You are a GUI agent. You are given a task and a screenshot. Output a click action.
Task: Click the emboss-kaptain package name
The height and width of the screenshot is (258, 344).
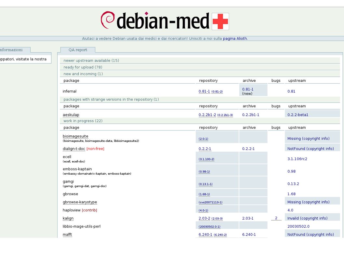(77, 169)
